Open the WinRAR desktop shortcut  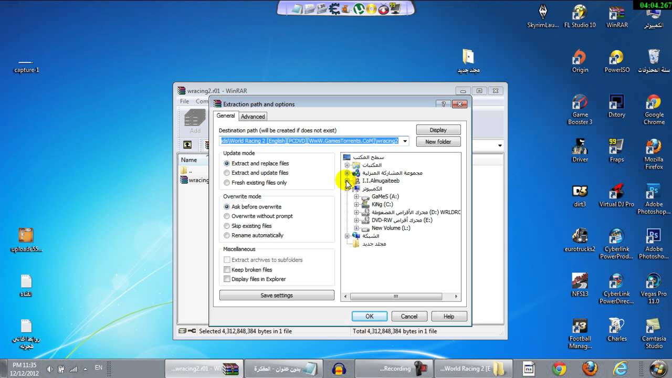click(617, 17)
